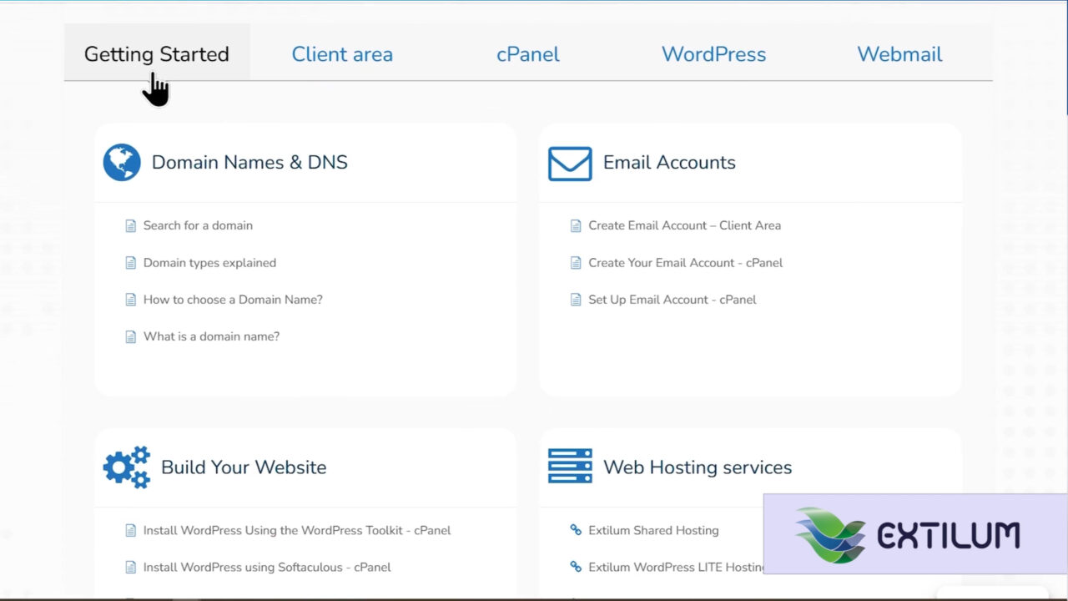The width and height of the screenshot is (1068, 601).
Task: Click the link icon beside Extilum WordPress LITE Hosting
Action: 576,567
